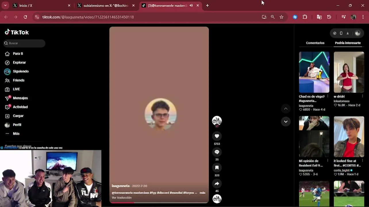Open Chrome three-dot menu
369x207 pixels.
click(363, 17)
